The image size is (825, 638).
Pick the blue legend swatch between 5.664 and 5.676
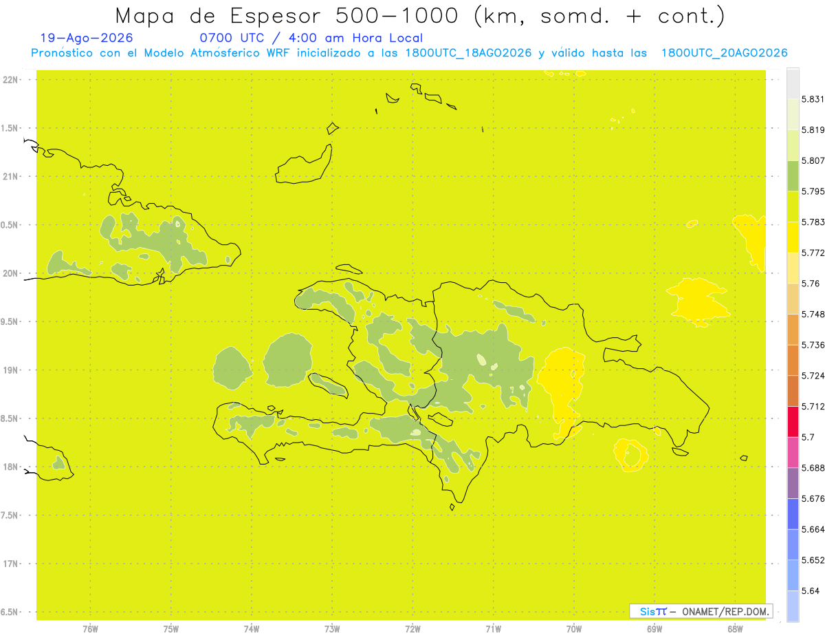coord(793,514)
